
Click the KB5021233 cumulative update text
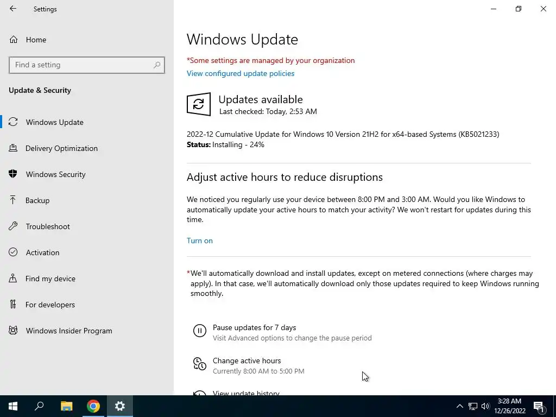343,135
